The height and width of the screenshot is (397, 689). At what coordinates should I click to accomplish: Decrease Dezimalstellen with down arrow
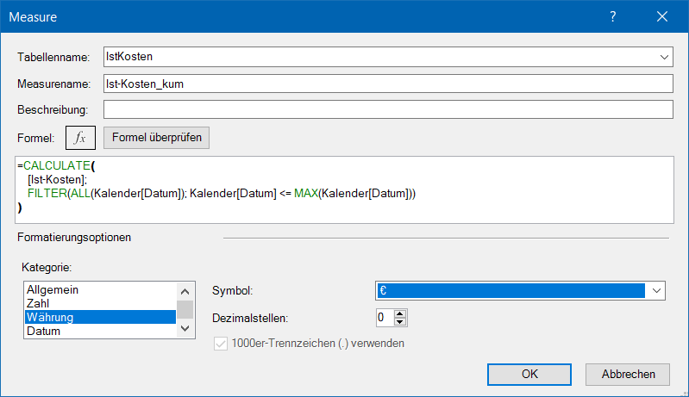[399, 322]
